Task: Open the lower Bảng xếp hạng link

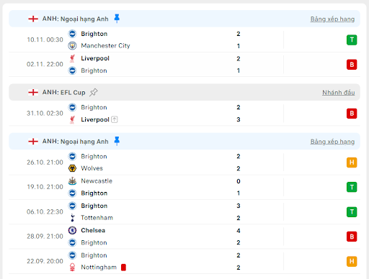Action: point(332,142)
